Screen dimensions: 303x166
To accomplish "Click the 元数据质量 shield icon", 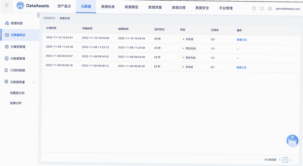I will coord(6,82).
